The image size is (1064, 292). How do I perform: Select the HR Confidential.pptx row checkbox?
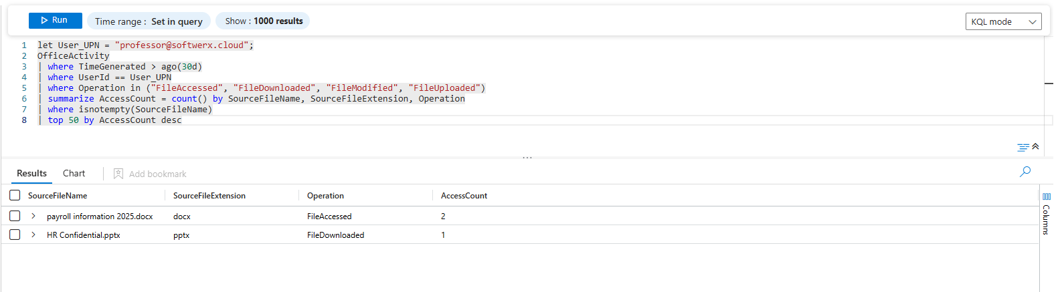pos(15,235)
